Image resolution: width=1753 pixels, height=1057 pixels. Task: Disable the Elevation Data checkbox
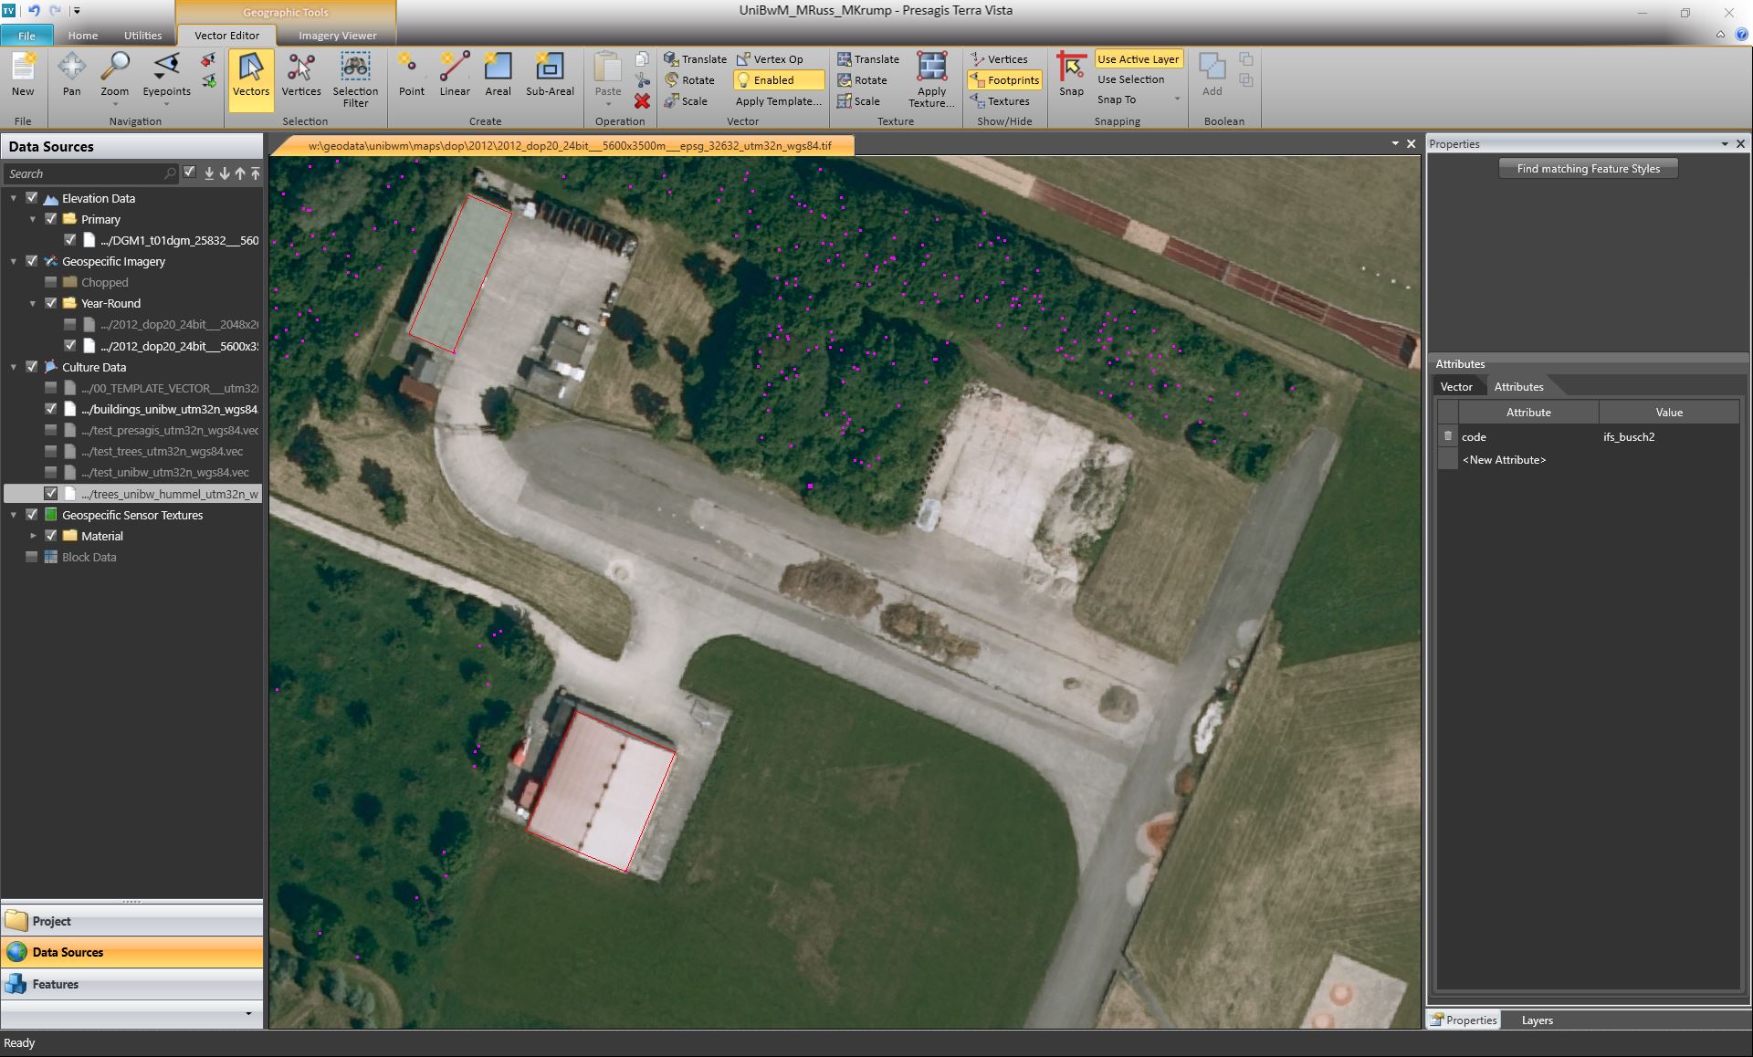pyautogui.click(x=31, y=197)
